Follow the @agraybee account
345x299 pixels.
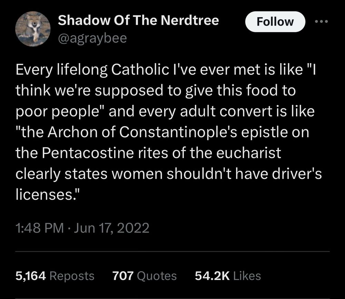(275, 21)
